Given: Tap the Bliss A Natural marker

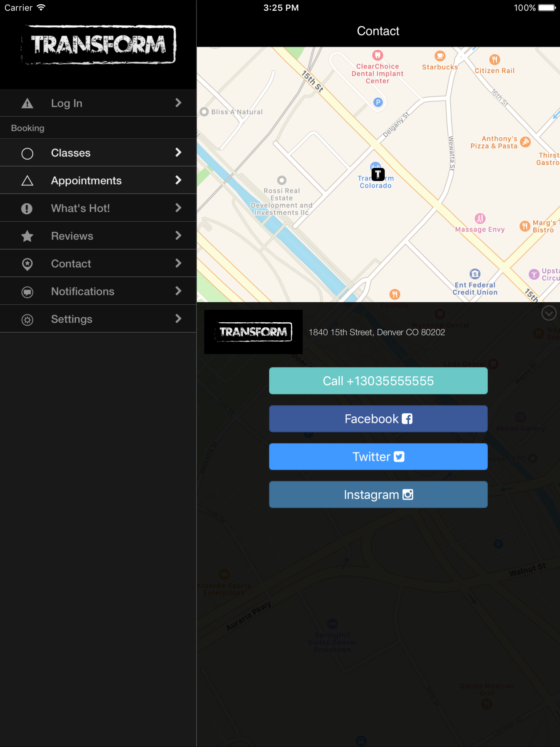Looking at the screenshot, I should pos(204,112).
